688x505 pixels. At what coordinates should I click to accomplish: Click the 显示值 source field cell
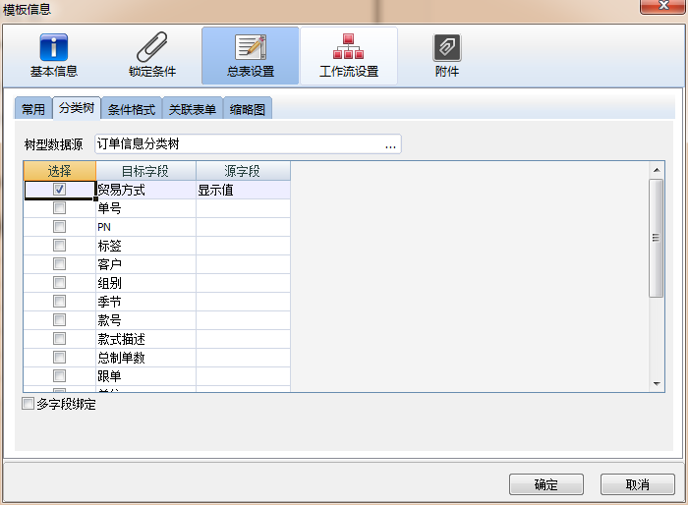click(243, 190)
